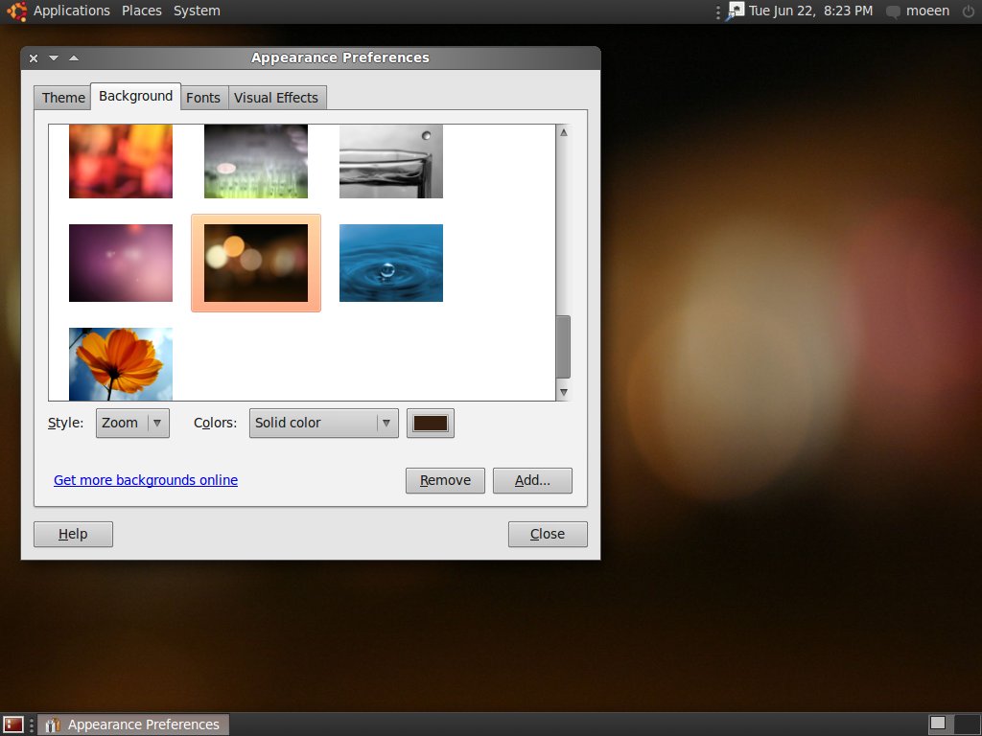Switch to first workspace in switcher

click(x=938, y=724)
